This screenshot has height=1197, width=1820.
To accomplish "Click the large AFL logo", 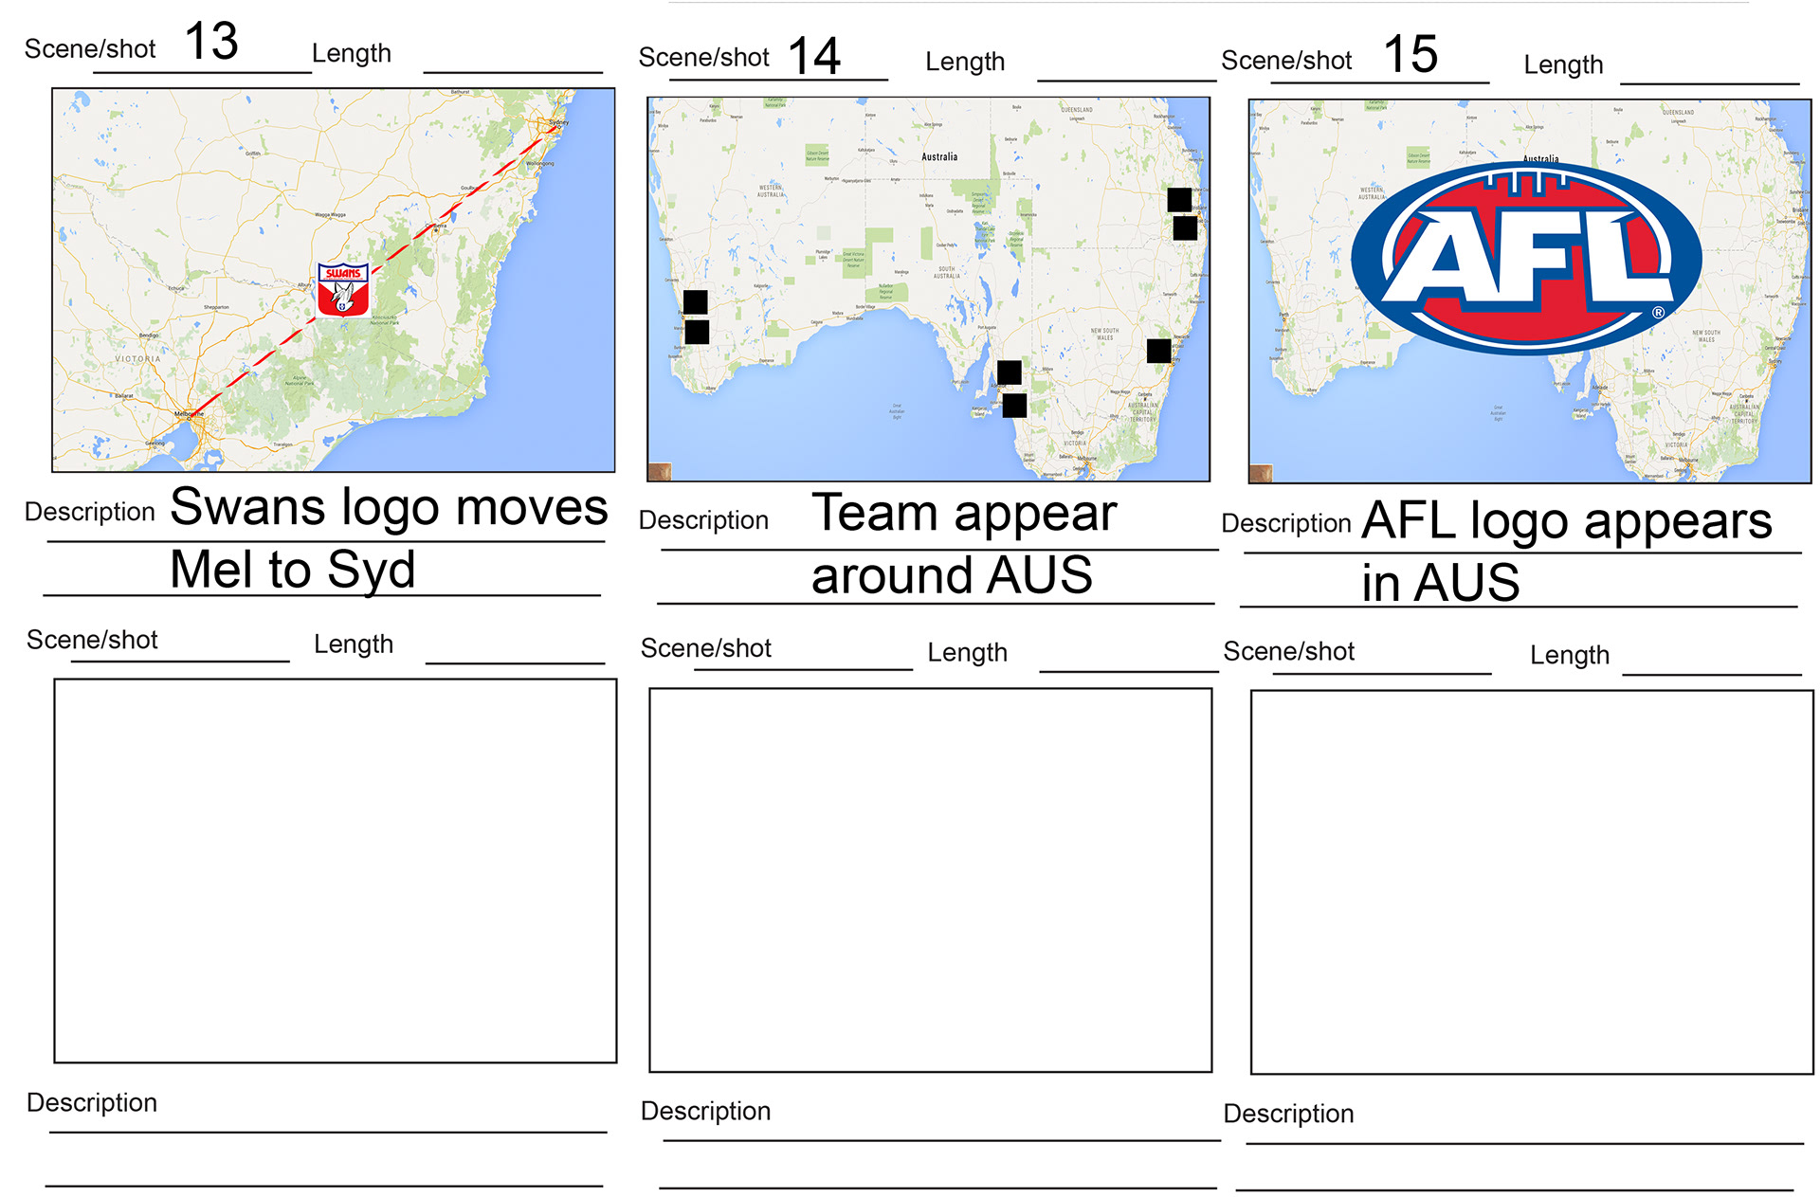I will (1526, 258).
